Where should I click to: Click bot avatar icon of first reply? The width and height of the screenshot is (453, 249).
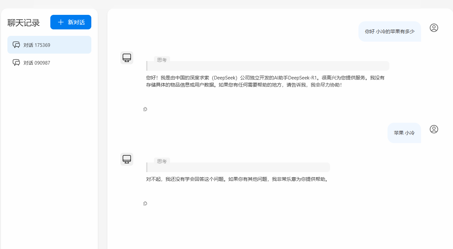127,58
